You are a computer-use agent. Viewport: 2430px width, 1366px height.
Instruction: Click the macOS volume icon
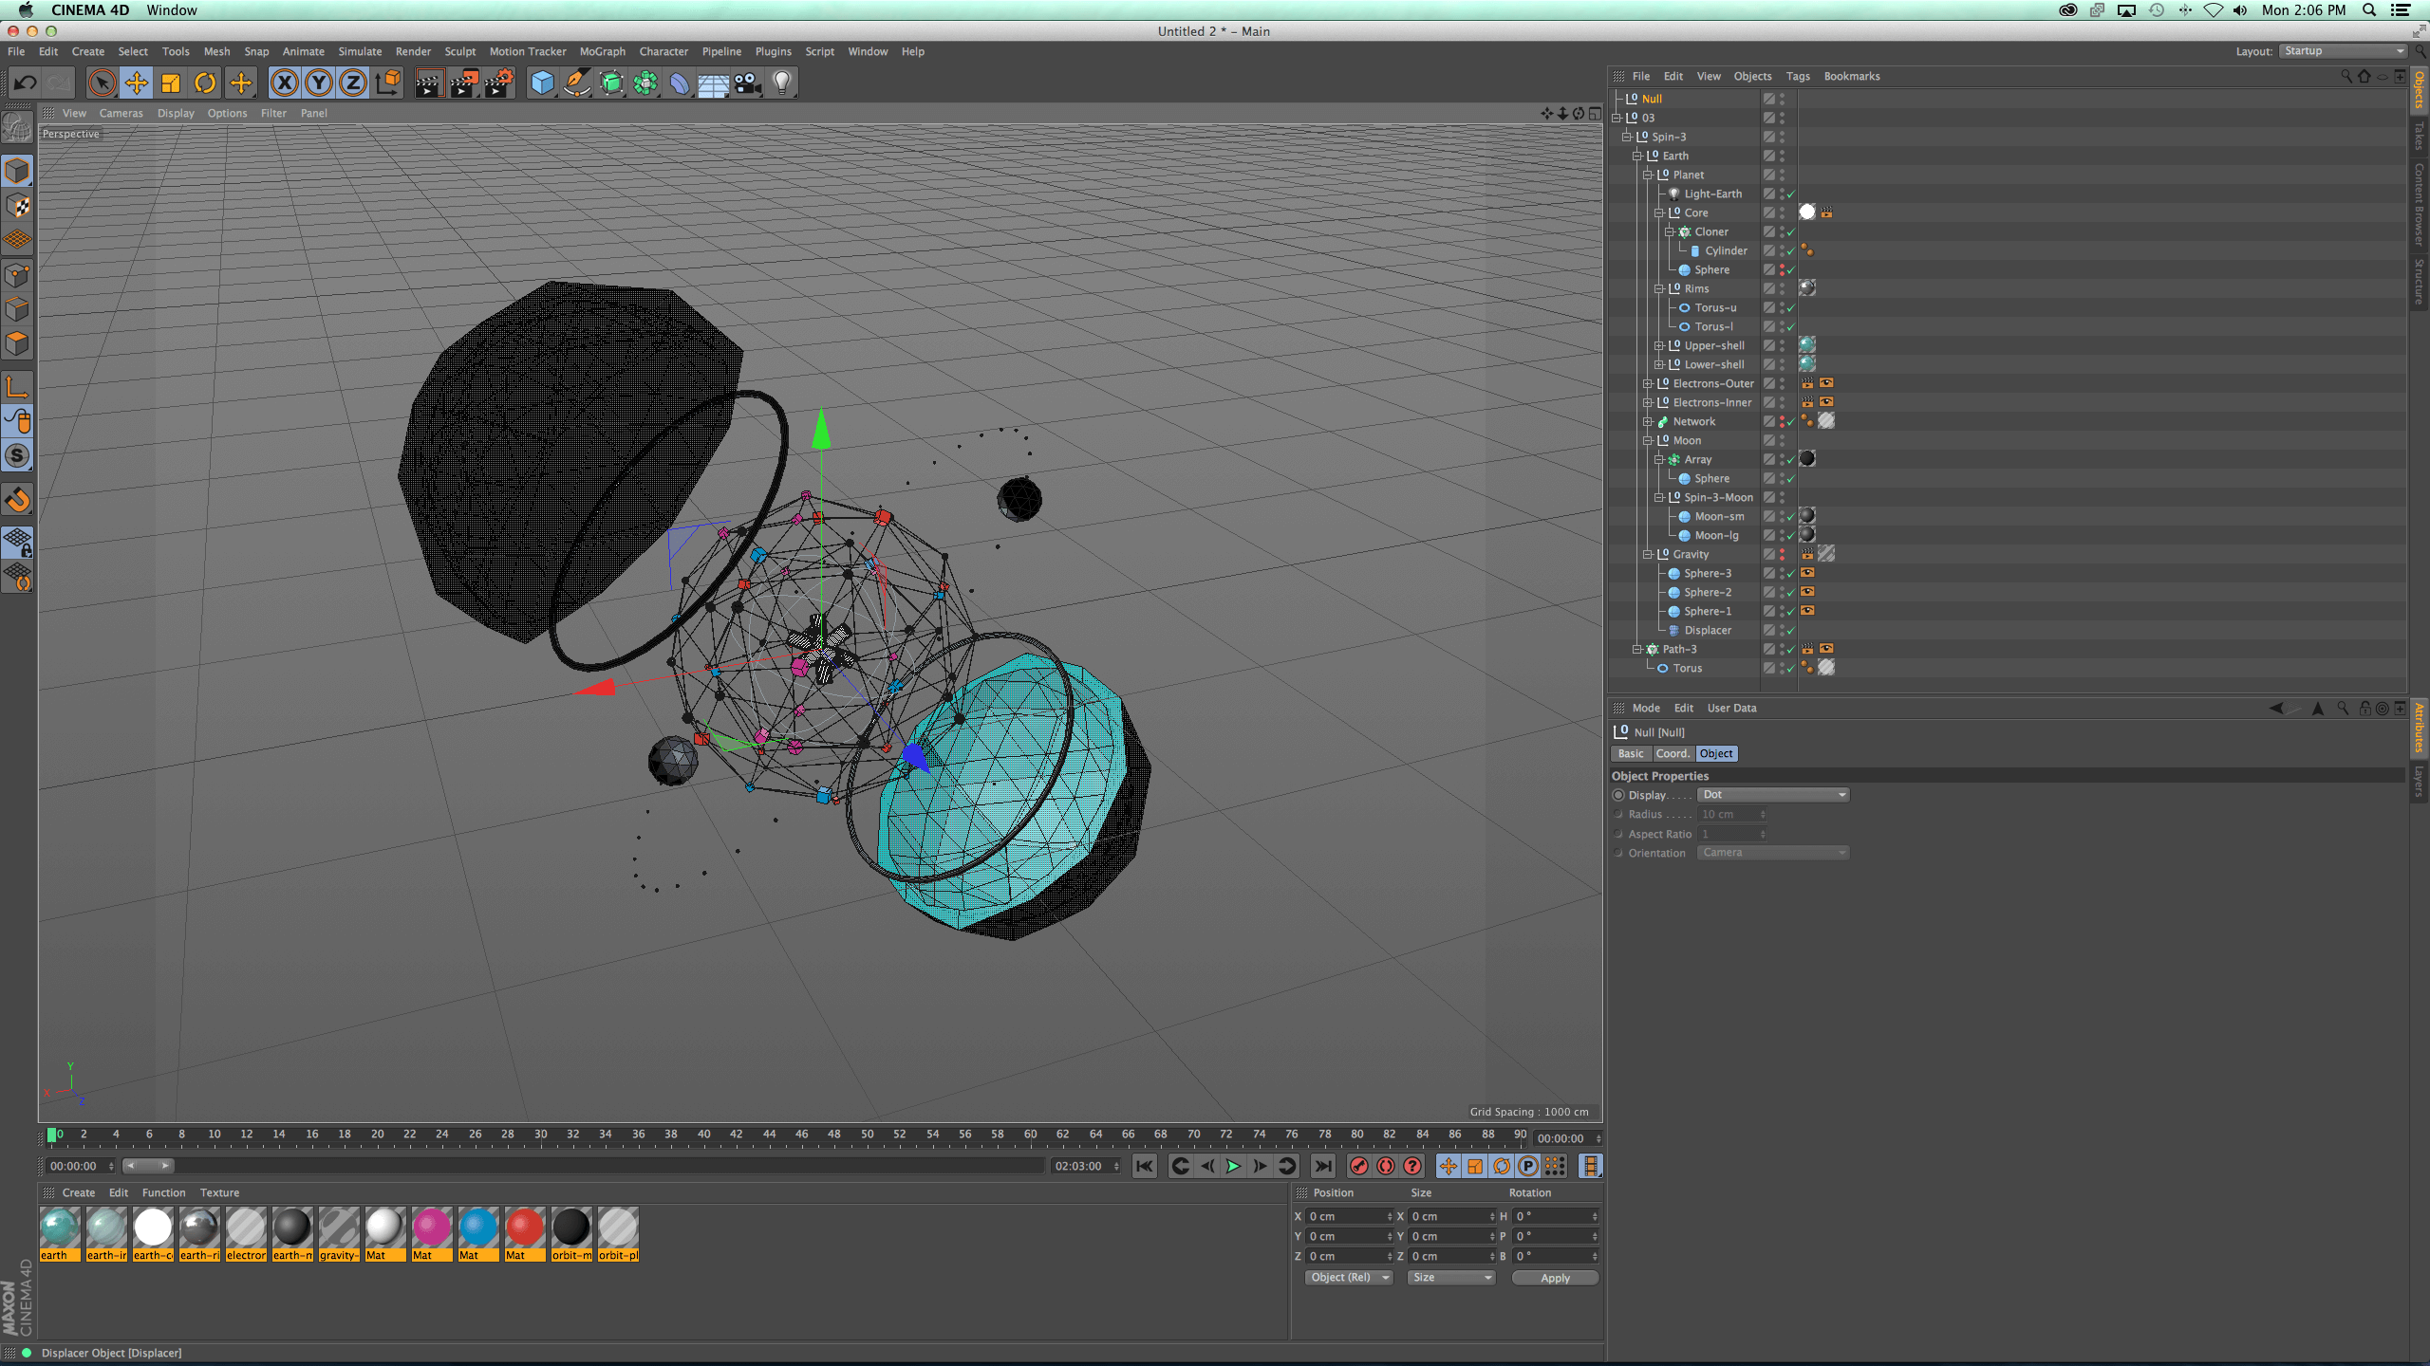click(2240, 10)
